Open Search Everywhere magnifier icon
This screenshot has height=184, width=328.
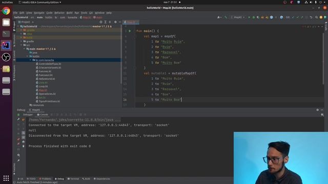316,17
